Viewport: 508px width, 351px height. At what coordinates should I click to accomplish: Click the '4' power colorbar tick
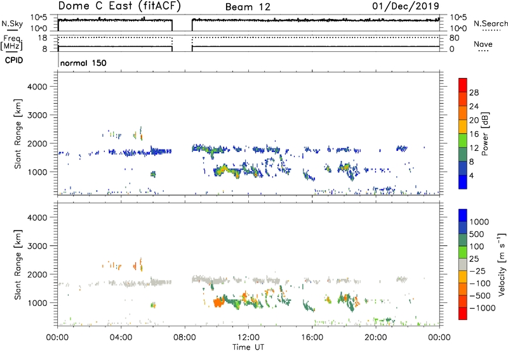(471, 175)
